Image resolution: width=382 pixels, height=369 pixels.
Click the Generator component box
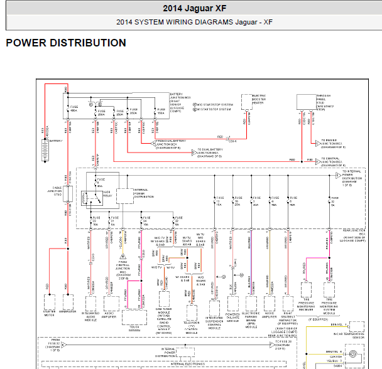pyautogui.click(x=68, y=302)
